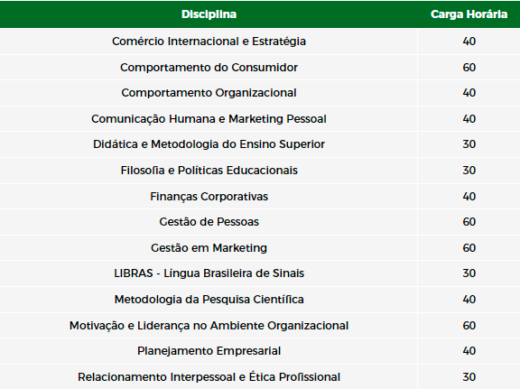Click the 60 hours value for Comportamento do Consumidor
The image size is (520, 389).
click(x=469, y=68)
